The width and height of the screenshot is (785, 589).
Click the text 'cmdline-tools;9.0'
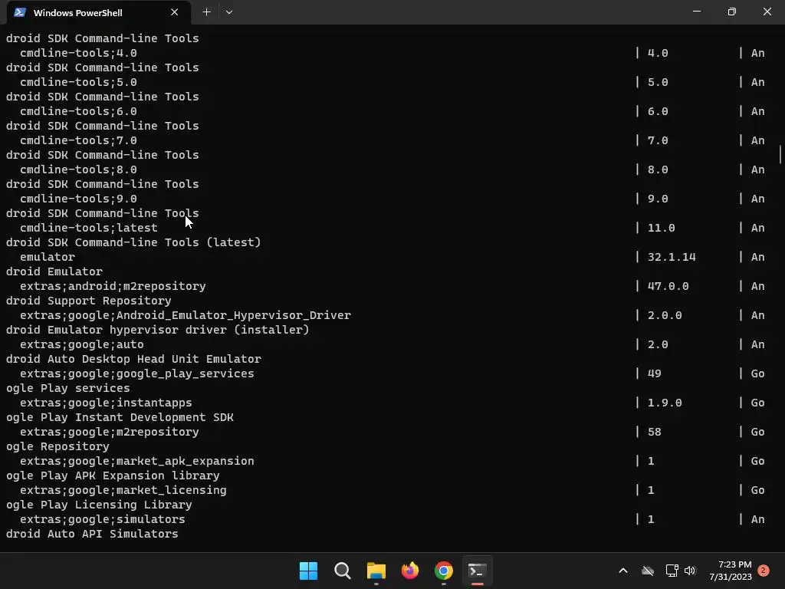click(79, 199)
